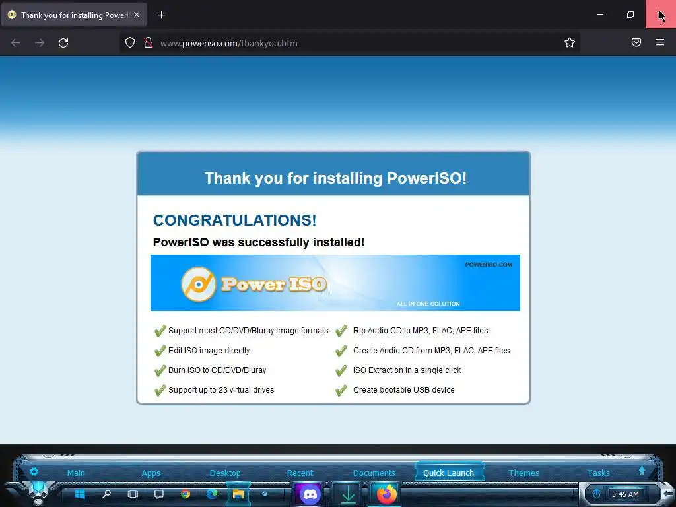
Task: Launch Microsoft Edge from taskbar
Action: (212, 494)
